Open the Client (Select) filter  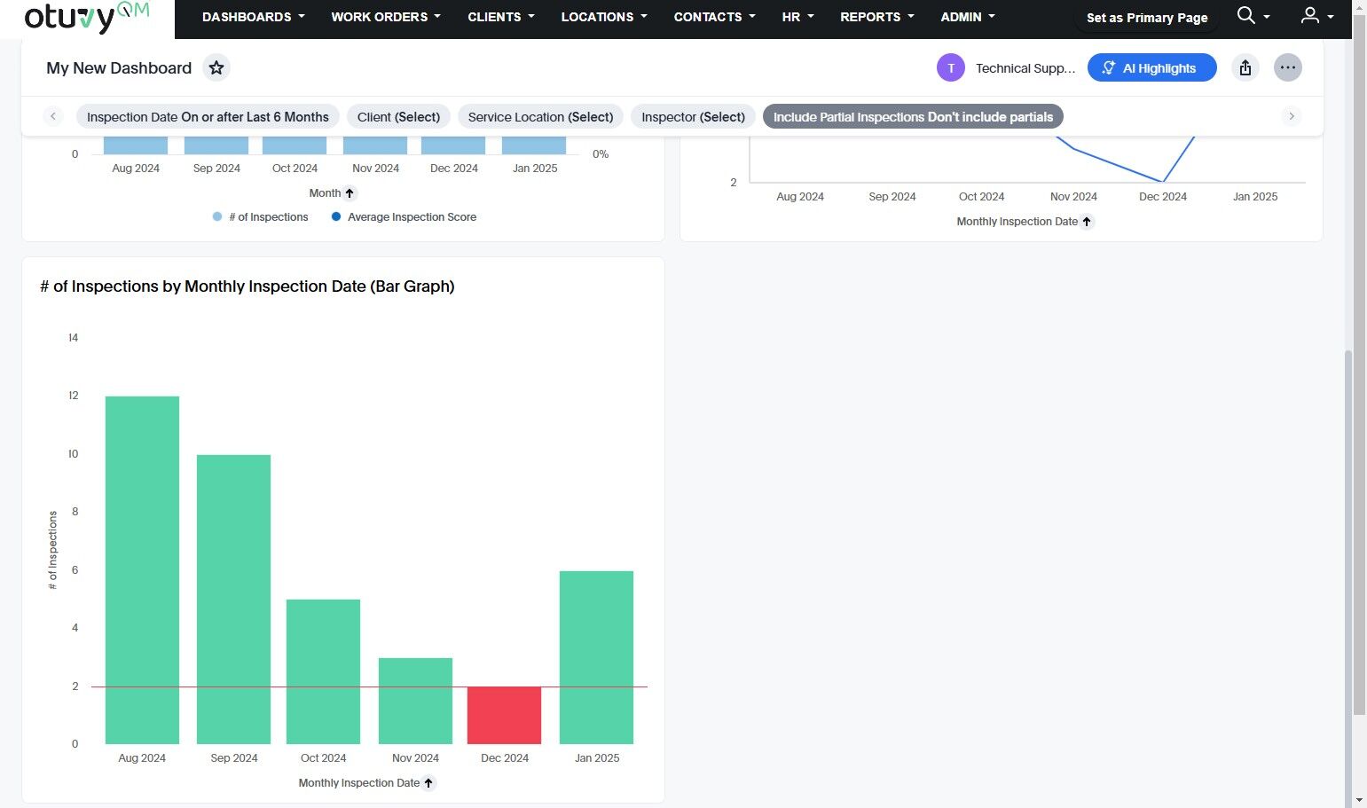398,117
